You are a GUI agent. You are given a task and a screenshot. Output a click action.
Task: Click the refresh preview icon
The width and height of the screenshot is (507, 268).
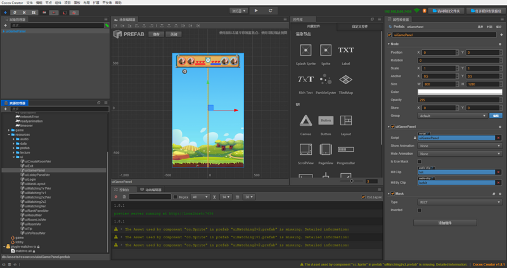271,11
